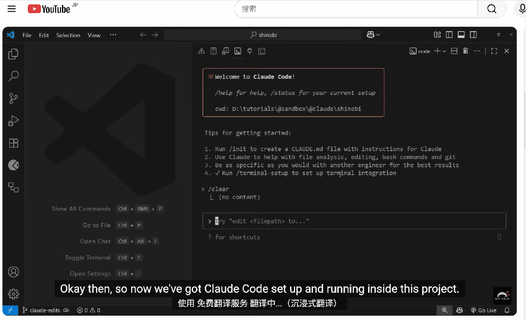Toggle the primary side bar
This screenshot has width=526, height=320.
449,35
